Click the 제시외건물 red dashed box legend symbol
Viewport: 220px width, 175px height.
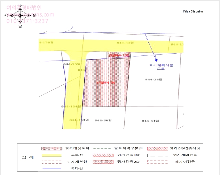(x=158, y=162)
